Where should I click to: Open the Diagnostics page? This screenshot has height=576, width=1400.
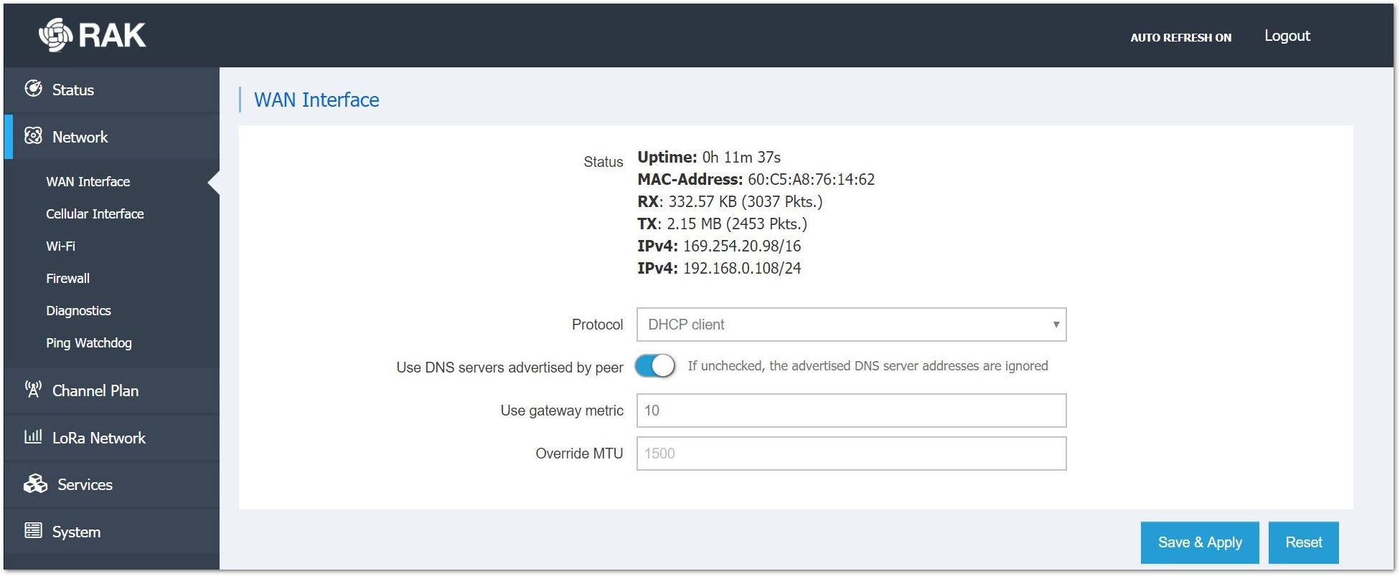pyautogui.click(x=78, y=311)
